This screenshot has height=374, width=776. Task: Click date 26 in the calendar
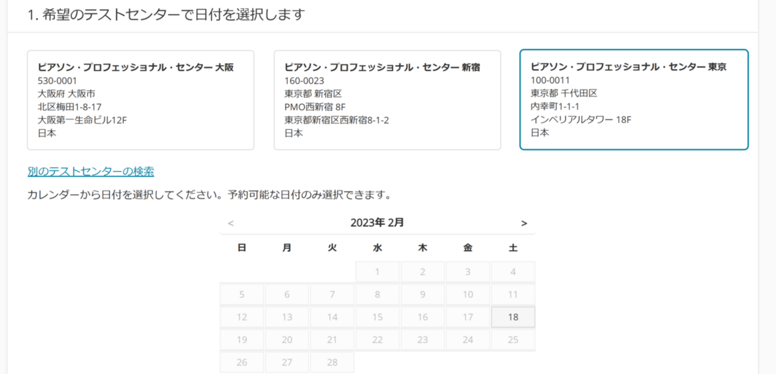pyautogui.click(x=242, y=363)
